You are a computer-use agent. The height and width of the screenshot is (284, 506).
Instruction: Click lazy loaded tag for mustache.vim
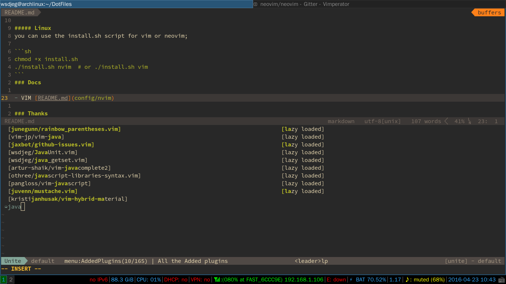[303, 191]
